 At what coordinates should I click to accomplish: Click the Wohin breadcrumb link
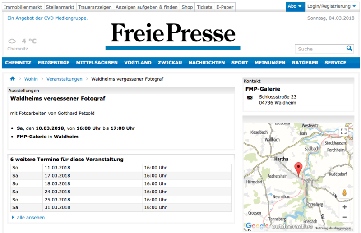(31, 79)
